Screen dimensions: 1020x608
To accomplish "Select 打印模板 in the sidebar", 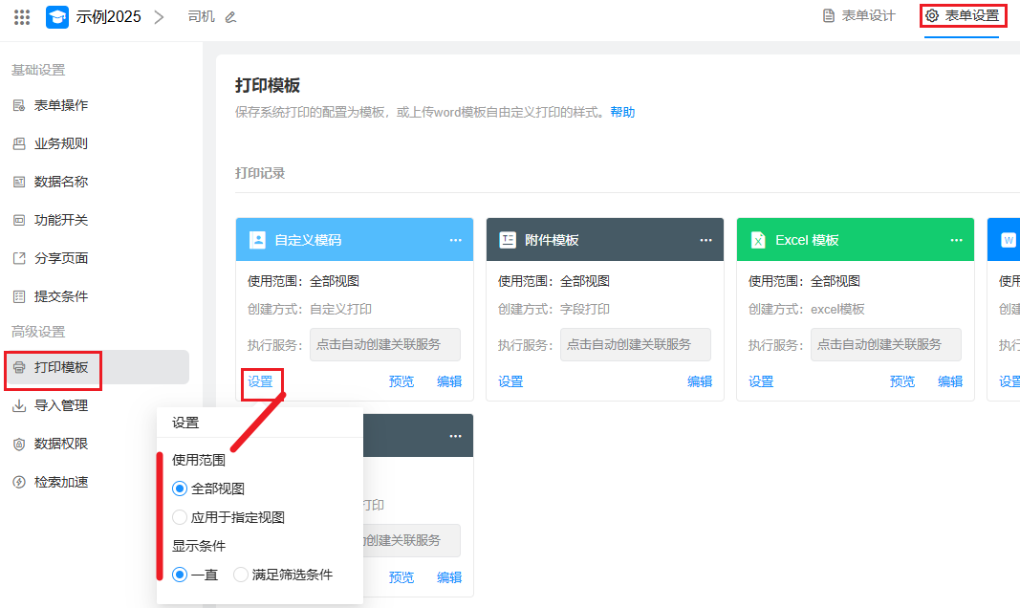I will 60,367.
